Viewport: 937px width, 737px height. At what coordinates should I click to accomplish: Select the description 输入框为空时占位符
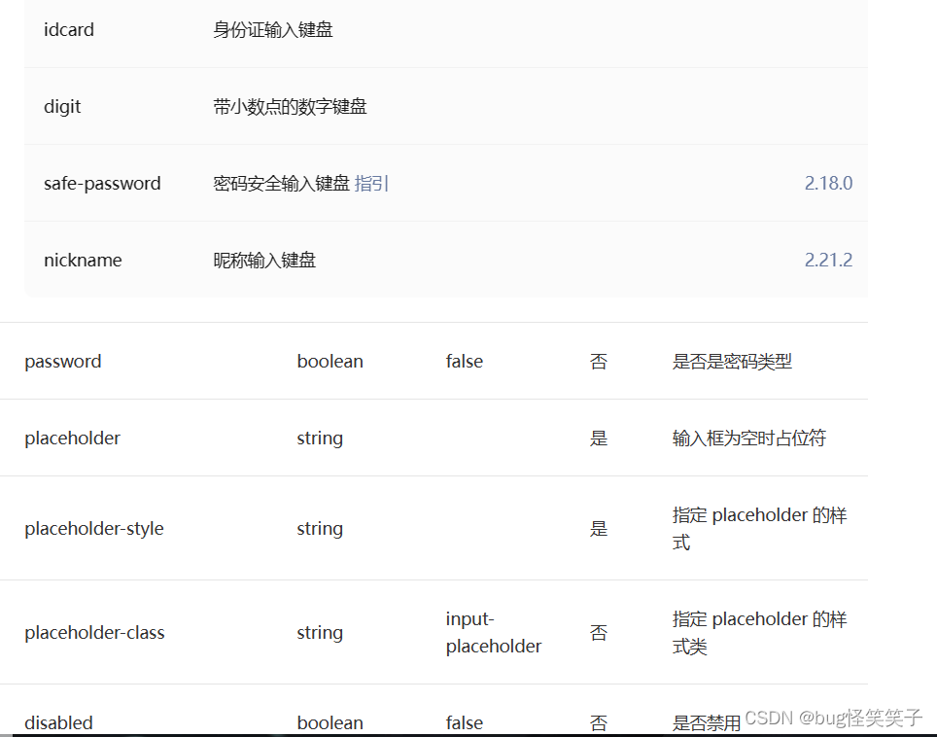click(x=749, y=439)
